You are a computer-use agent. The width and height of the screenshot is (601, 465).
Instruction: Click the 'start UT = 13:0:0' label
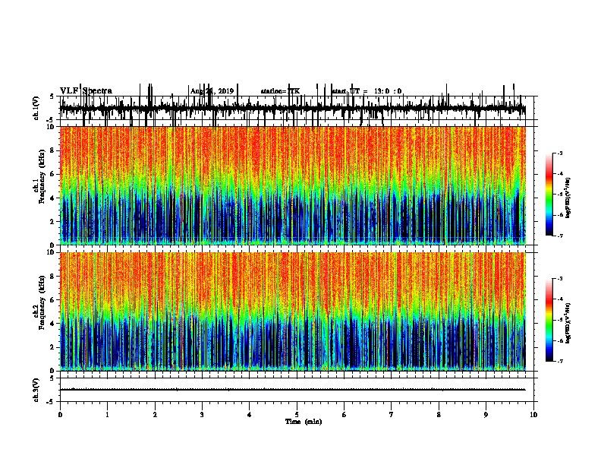pos(367,91)
